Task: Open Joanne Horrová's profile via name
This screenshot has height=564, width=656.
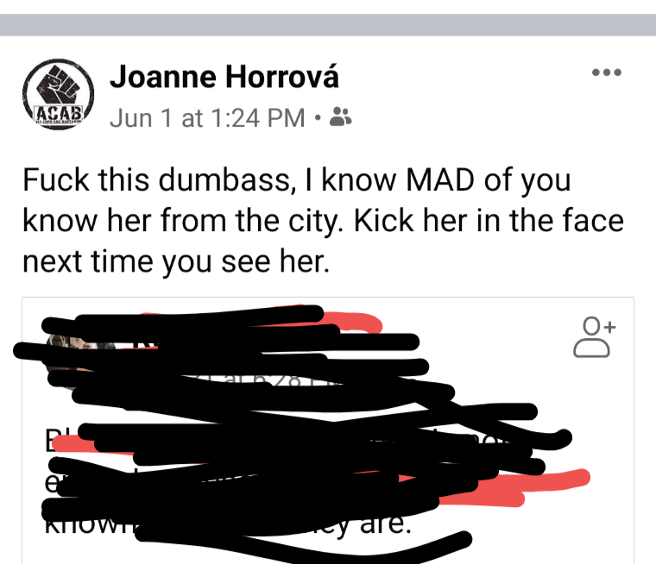Action: pyautogui.click(x=224, y=77)
